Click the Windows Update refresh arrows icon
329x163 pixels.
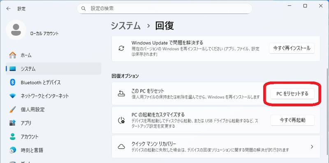point(121,48)
